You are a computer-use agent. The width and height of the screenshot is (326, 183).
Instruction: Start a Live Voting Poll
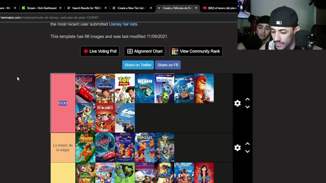click(100, 51)
